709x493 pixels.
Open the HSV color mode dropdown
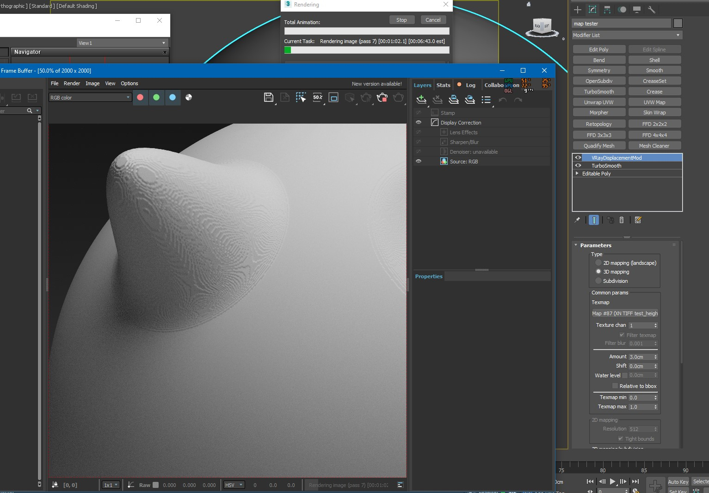pos(234,485)
